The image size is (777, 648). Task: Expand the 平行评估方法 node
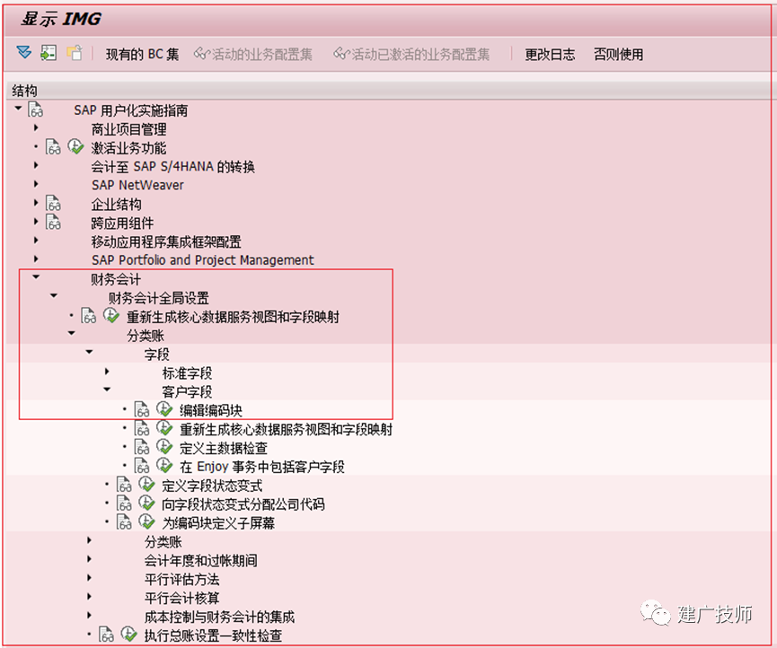(x=89, y=578)
